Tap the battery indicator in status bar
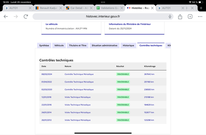This screenshot has width=206, height=135. pyautogui.click(x=201, y=2)
